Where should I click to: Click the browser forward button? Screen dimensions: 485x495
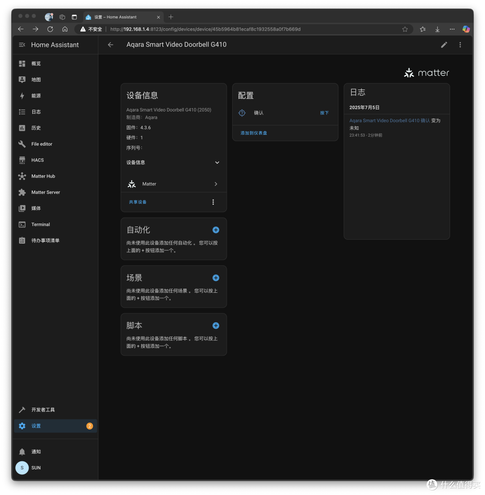click(35, 29)
